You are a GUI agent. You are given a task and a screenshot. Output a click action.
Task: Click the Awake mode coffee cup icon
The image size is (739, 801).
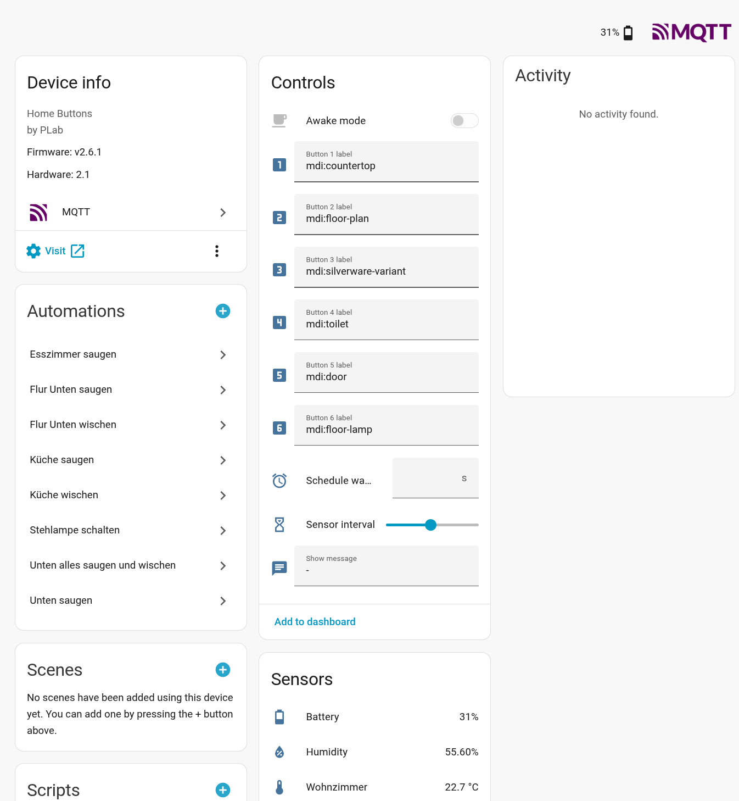[x=279, y=121]
